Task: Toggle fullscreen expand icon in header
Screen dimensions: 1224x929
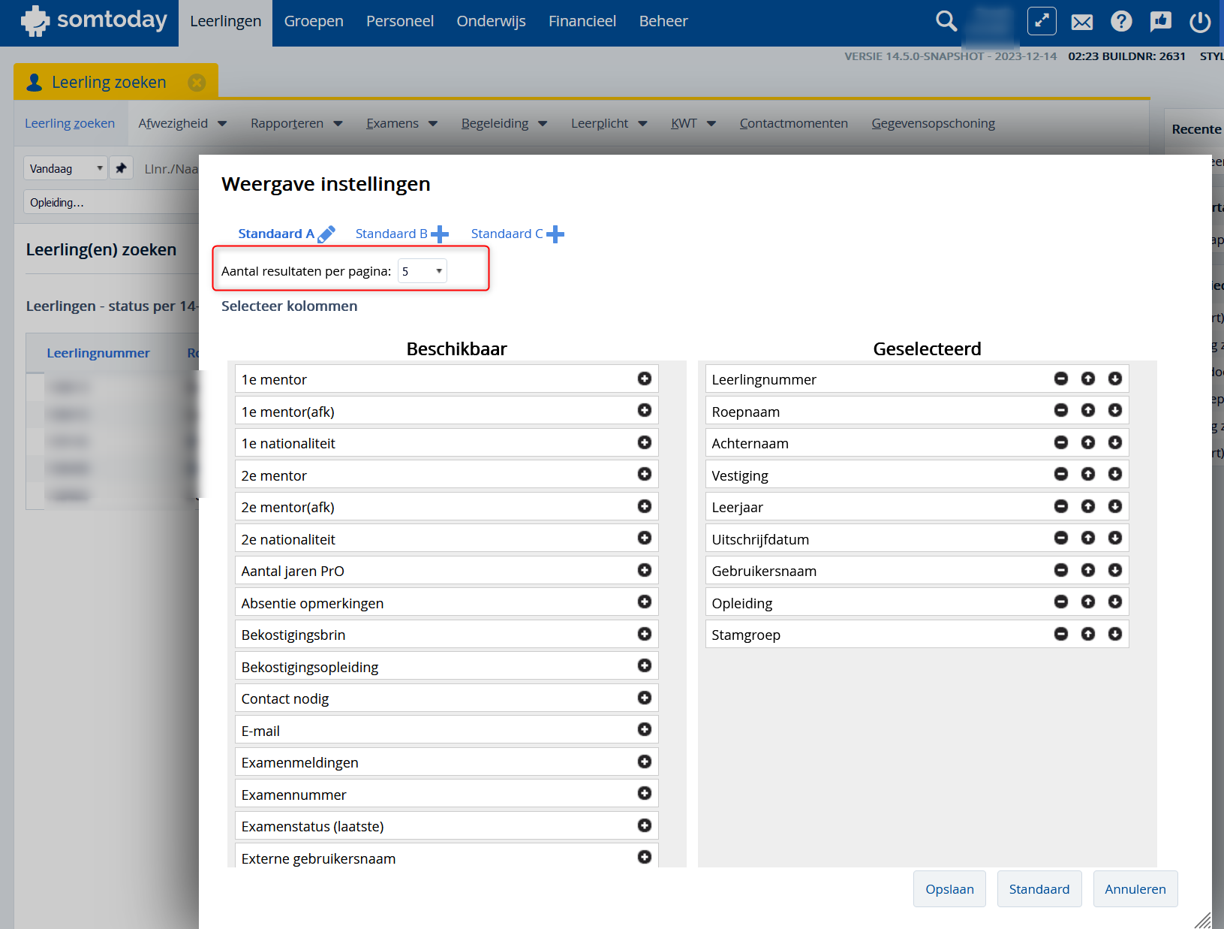Action: pyautogui.click(x=1042, y=21)
